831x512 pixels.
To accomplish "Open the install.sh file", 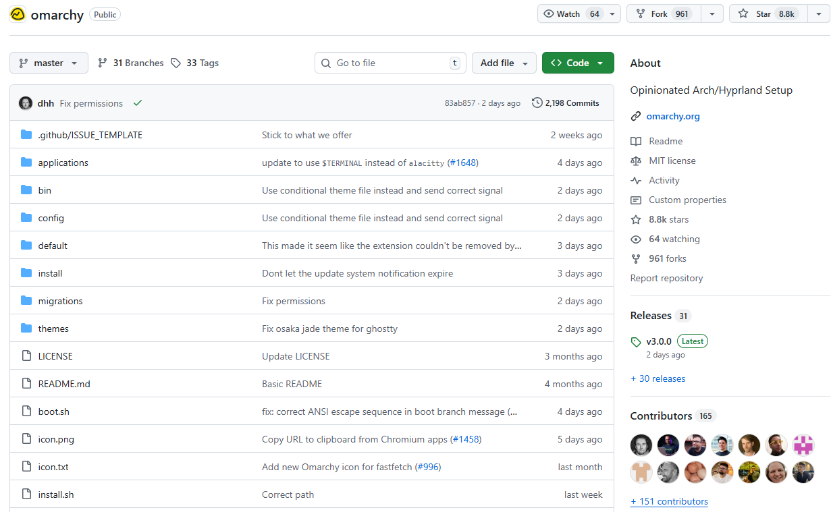I will point(56,494).
